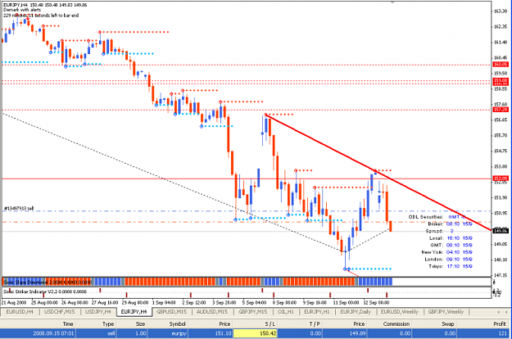This screenshot has width=512, height=339.
Task: Select the GBPJPY,M15 chart tab
Action: pyautogui.click(x=253, y=312)
